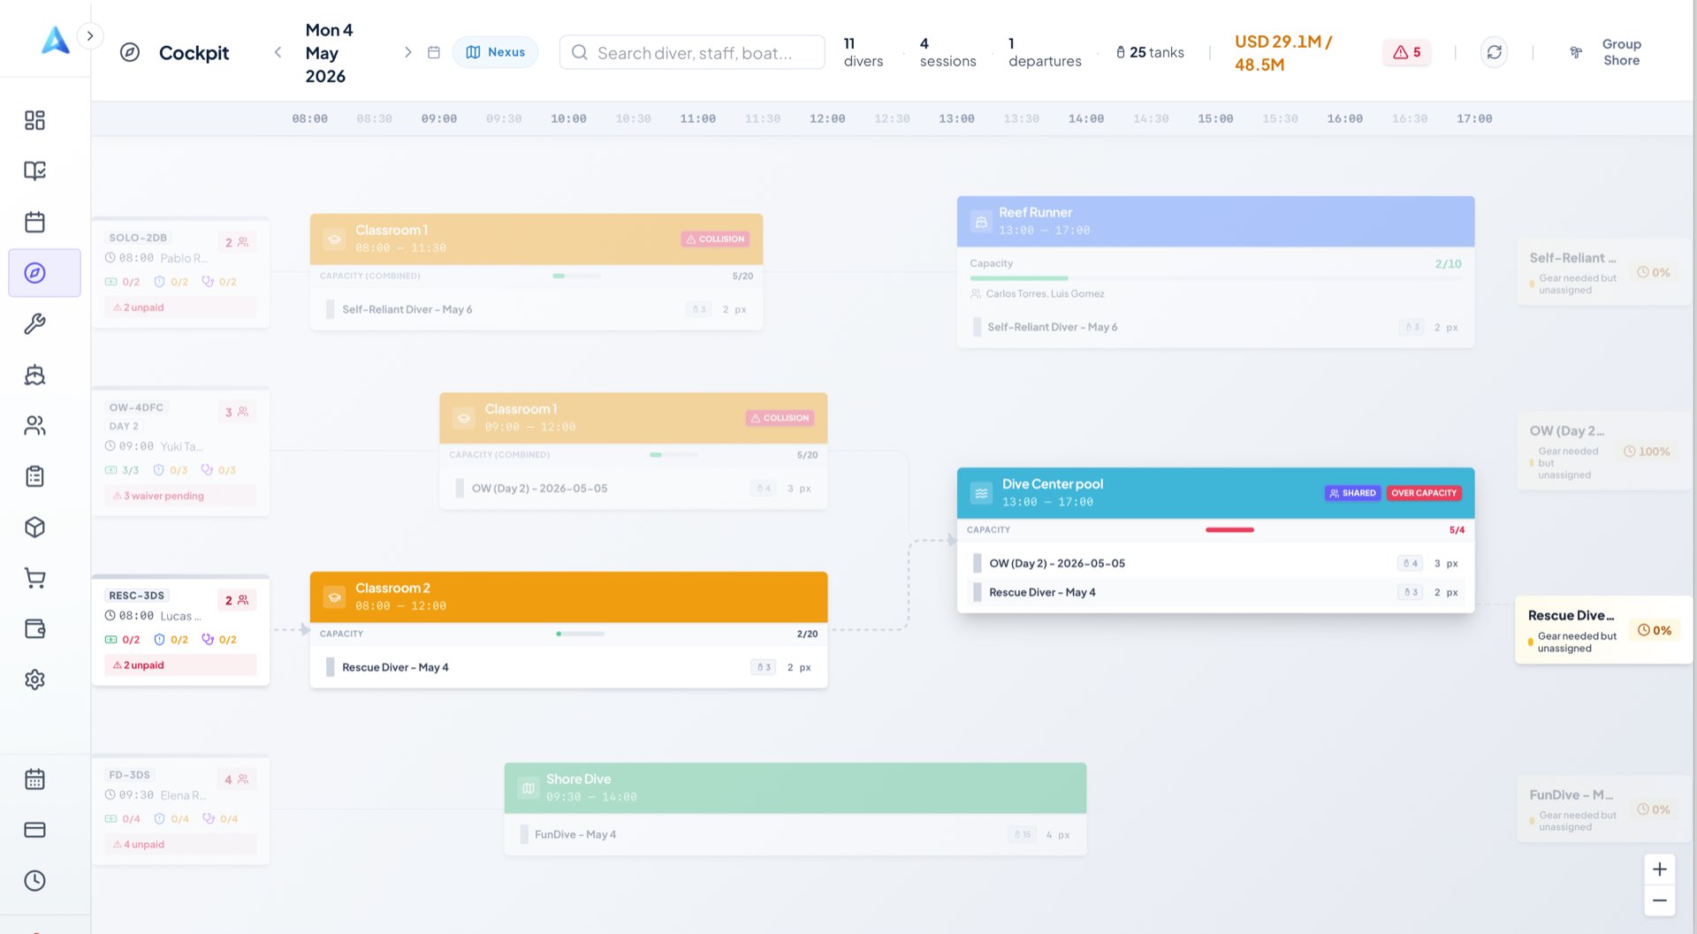Open the schedule grid calendar icon near bottom
The image size is (1697, 934).
[x=34, y=779]
